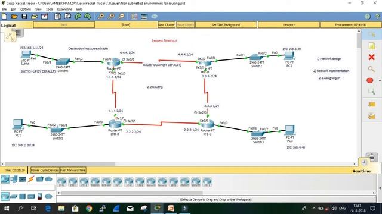Viewport: 382px width, 214px height.
Task: Save the network with the floppy icon
Action: pyautogui.click(x=24, y=17)
